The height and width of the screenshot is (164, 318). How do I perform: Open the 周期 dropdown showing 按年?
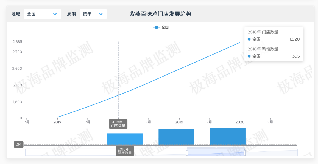93,14
